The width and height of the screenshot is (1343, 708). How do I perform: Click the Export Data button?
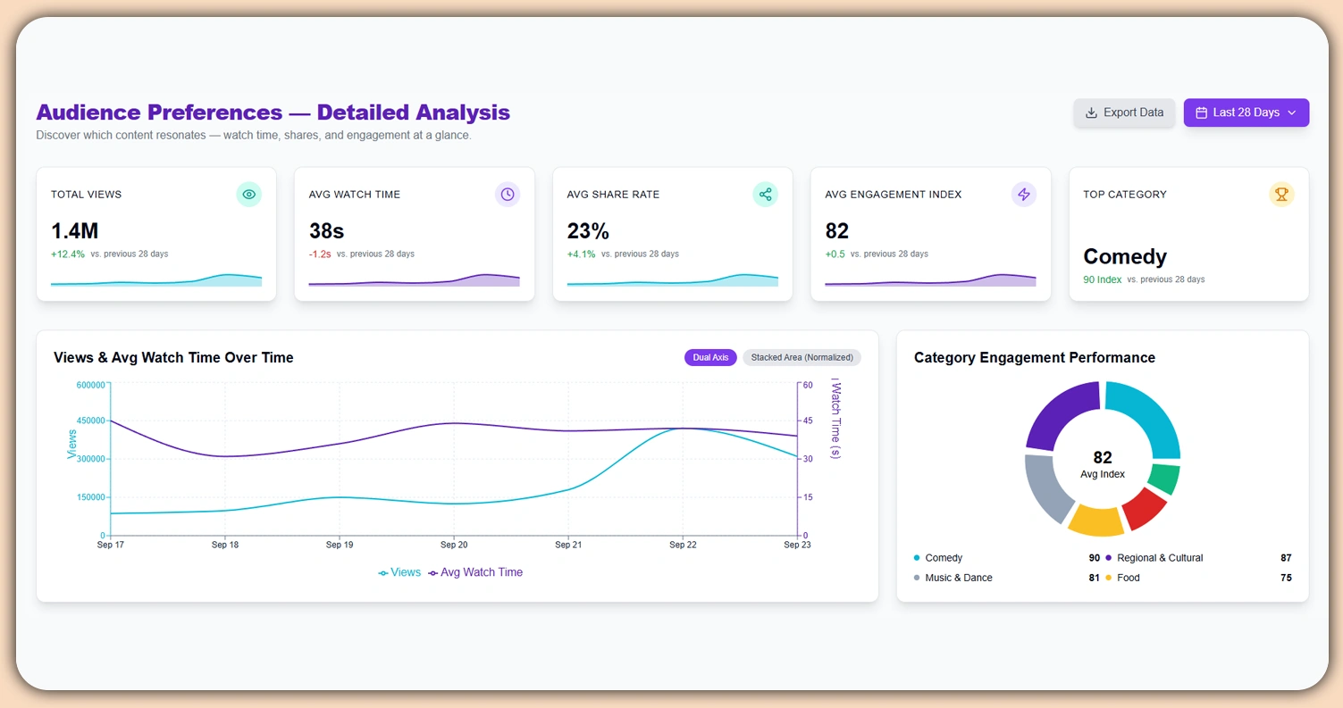[1123, 112]
